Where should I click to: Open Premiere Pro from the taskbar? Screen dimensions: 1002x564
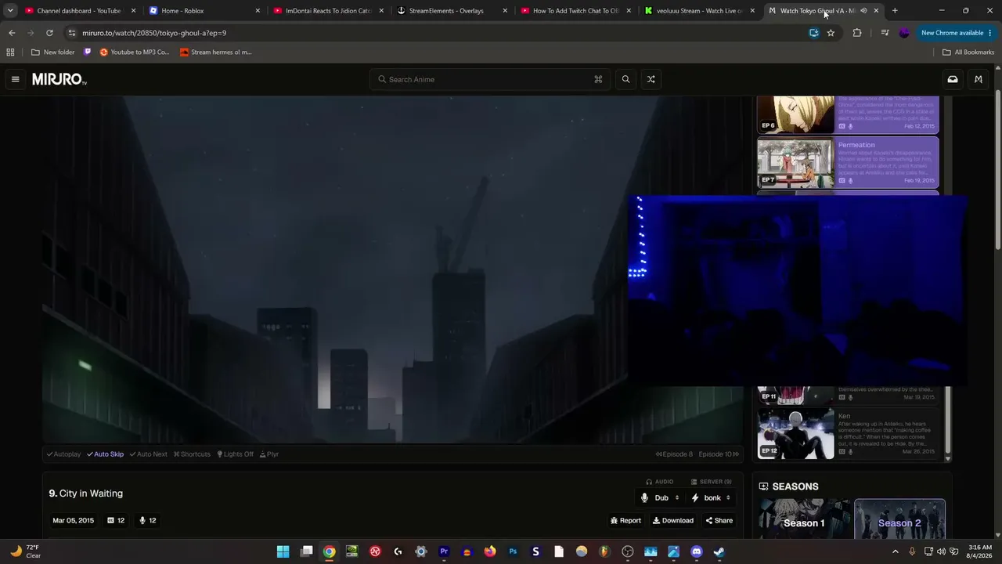[x=444, y=551]
